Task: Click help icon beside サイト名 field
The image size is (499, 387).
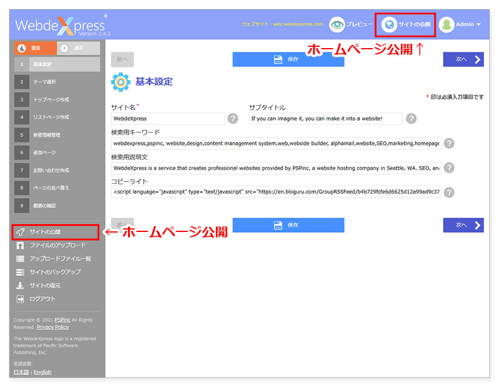Action: (x=233, y=118)
